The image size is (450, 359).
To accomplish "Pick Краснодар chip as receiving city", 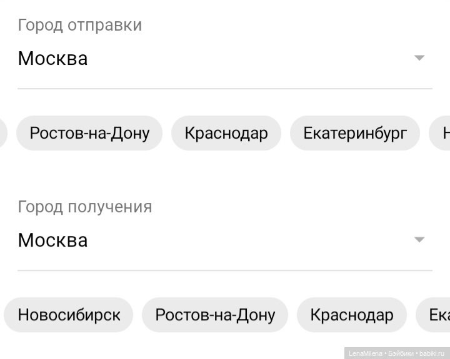I will 352,315.
